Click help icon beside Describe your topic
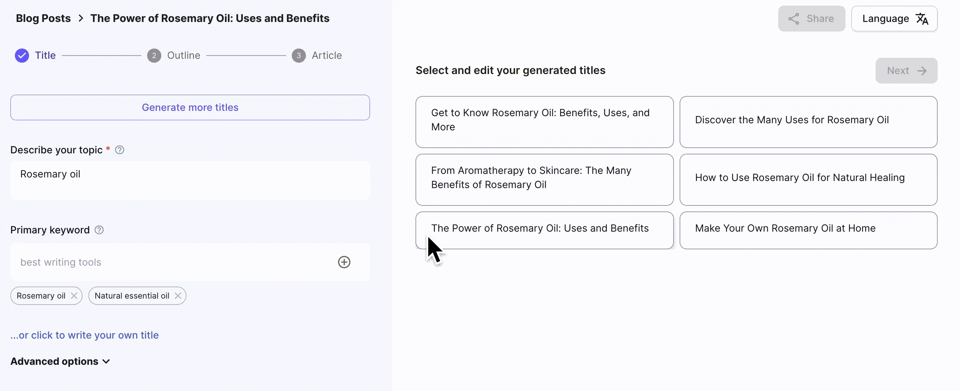The image size is (960, 391). tap(119, 150)
